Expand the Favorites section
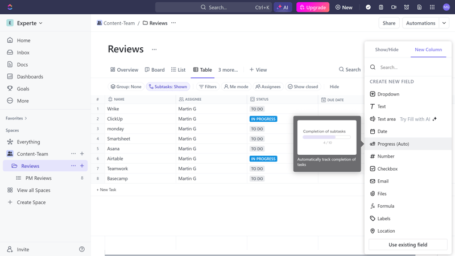The height and width of the screenshot is (256, 455). coord(16,118)
